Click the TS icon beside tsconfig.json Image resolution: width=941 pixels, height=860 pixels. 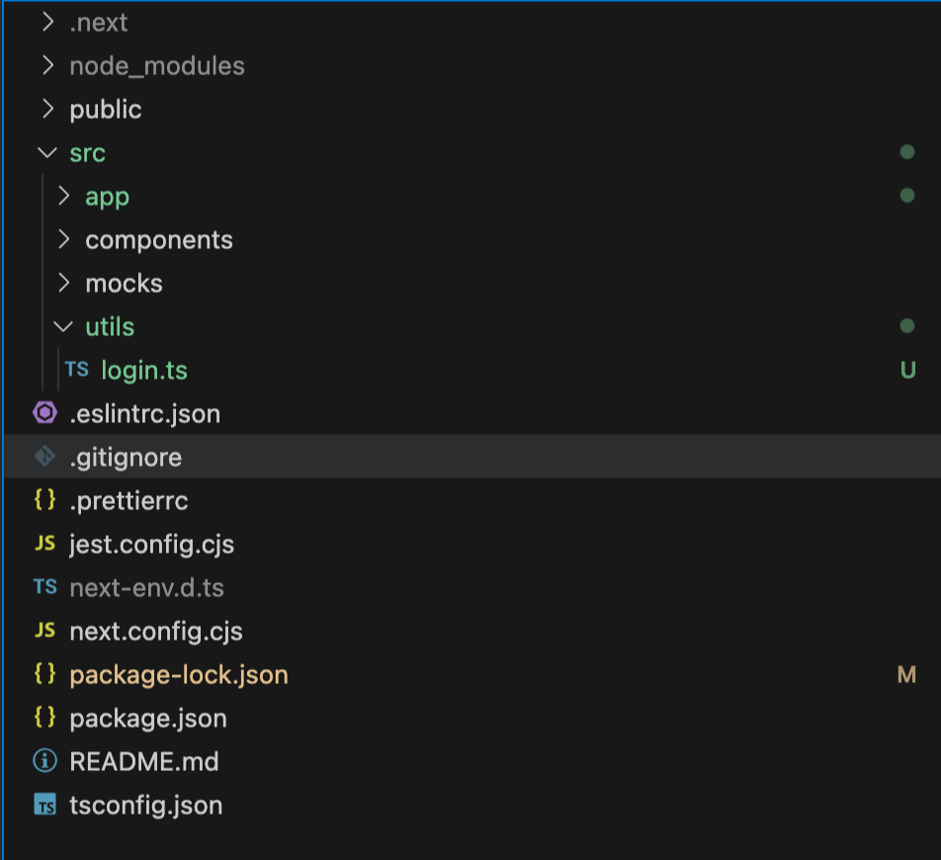45,805
